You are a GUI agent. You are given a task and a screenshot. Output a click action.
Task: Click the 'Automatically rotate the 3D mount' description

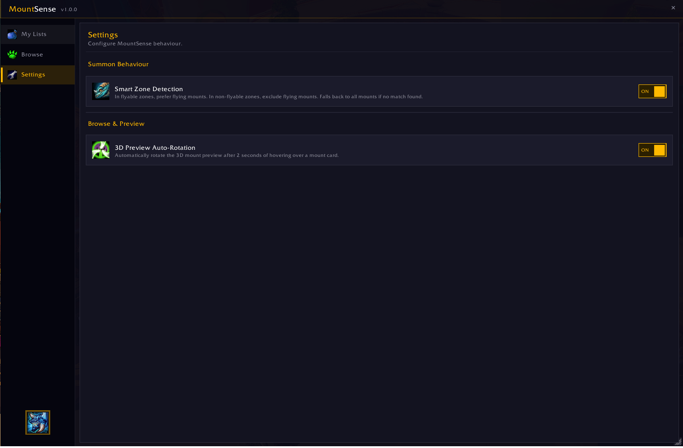[227, 155]
